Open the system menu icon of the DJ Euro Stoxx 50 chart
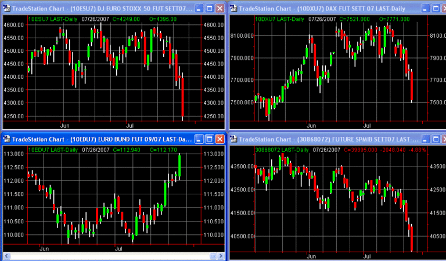Viewport: 446px width, 261px height. point(6,9)
